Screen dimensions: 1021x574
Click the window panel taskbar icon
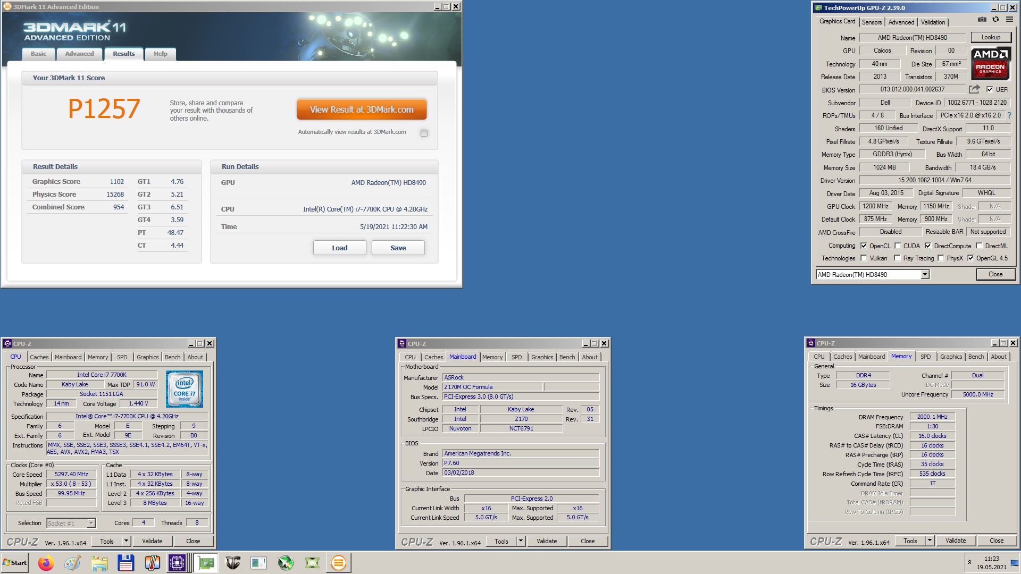tap(259, 562)
